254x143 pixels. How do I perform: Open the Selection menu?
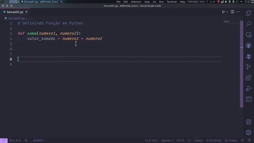coord(136,2)
